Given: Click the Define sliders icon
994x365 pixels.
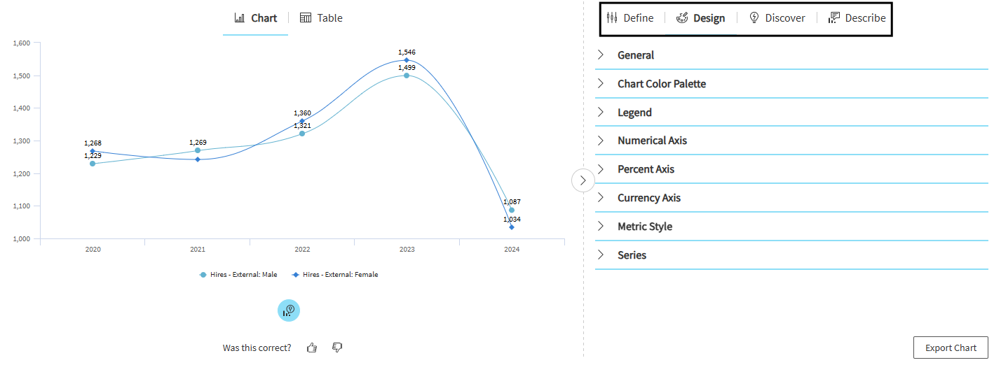Looking at the screenshot, I should point(612,18).
